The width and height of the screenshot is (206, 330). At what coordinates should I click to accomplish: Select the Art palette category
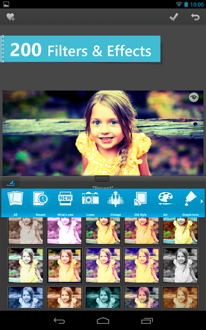click(165, 203)
